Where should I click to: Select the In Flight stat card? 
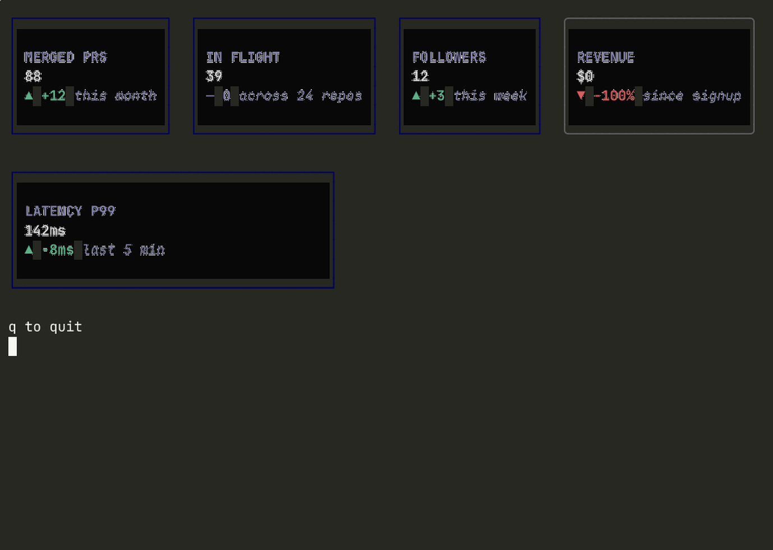tap(284, 76)
